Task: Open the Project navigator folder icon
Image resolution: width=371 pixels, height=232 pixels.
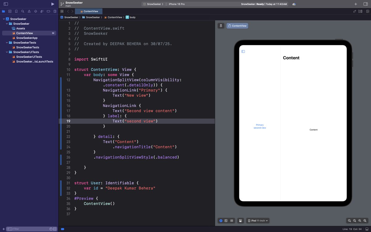Action: pos(3,11)
